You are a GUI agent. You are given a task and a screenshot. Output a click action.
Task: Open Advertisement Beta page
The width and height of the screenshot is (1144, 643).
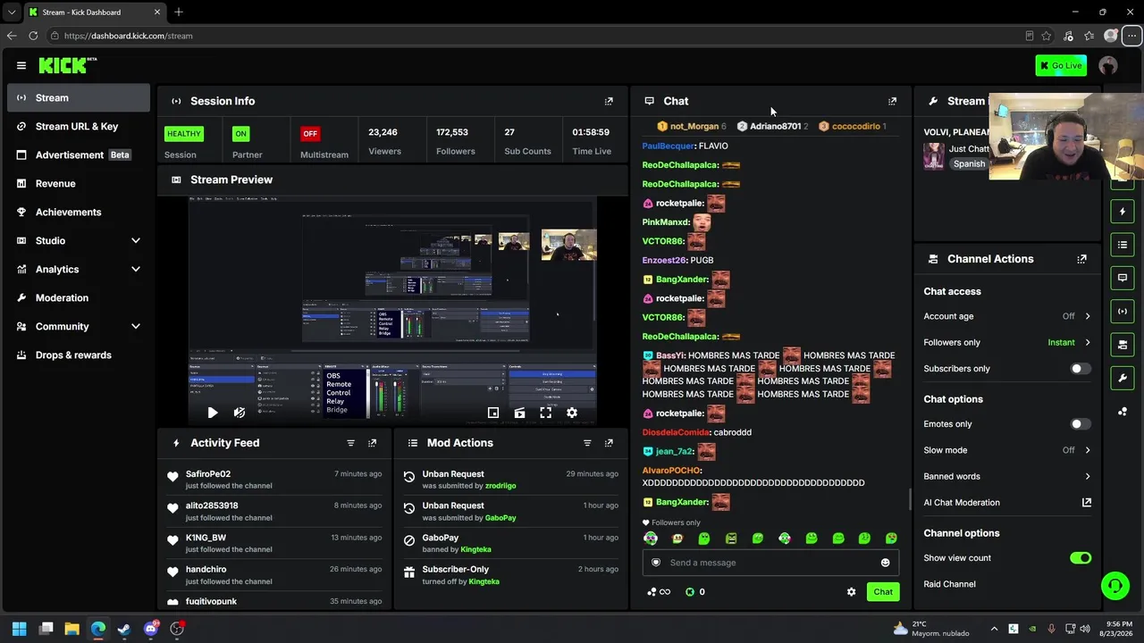click(79, 154)
